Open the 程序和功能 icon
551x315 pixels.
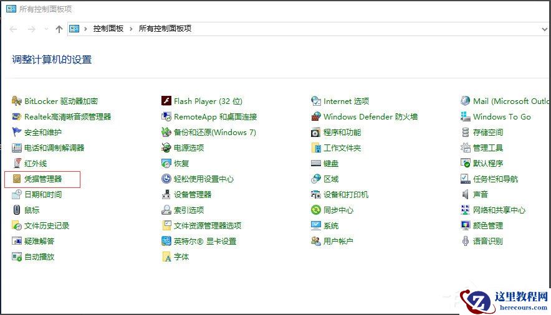pyautogui.click(x=316, y=132)
